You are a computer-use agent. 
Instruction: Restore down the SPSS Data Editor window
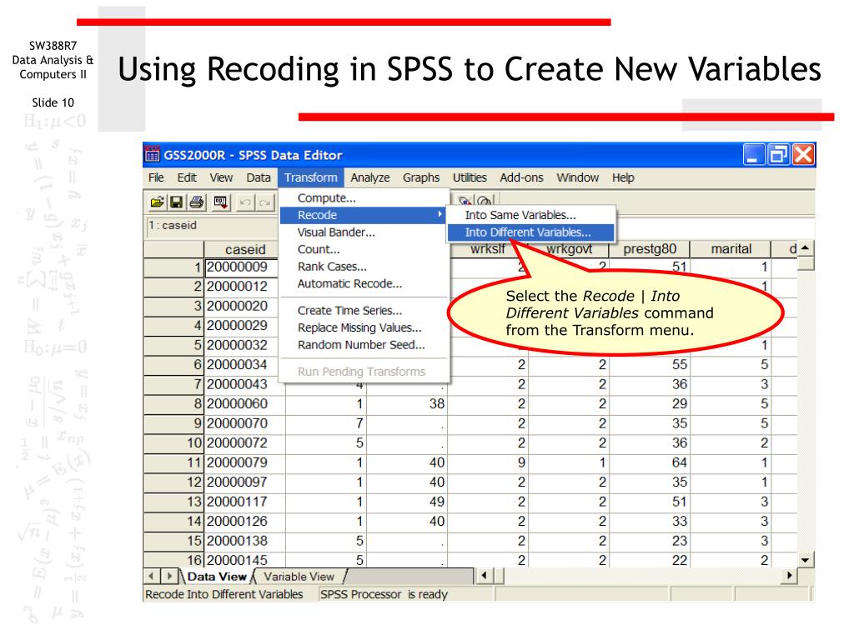(x=778, y=155)
